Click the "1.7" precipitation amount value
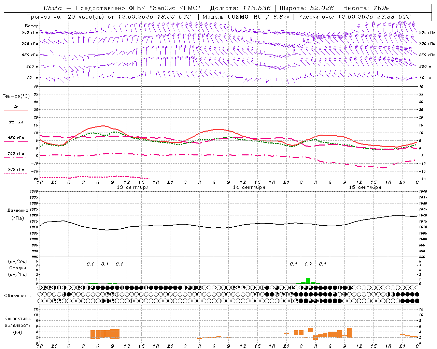Image resolution: width=437 pixels, height=349 pixels. (308, 264)
